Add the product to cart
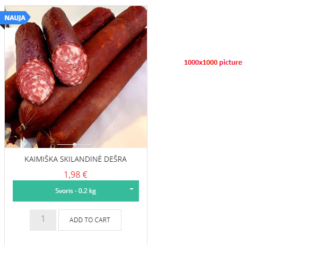Image resolution: width=331 pixels, height=253 pixels. pos(90,220)
